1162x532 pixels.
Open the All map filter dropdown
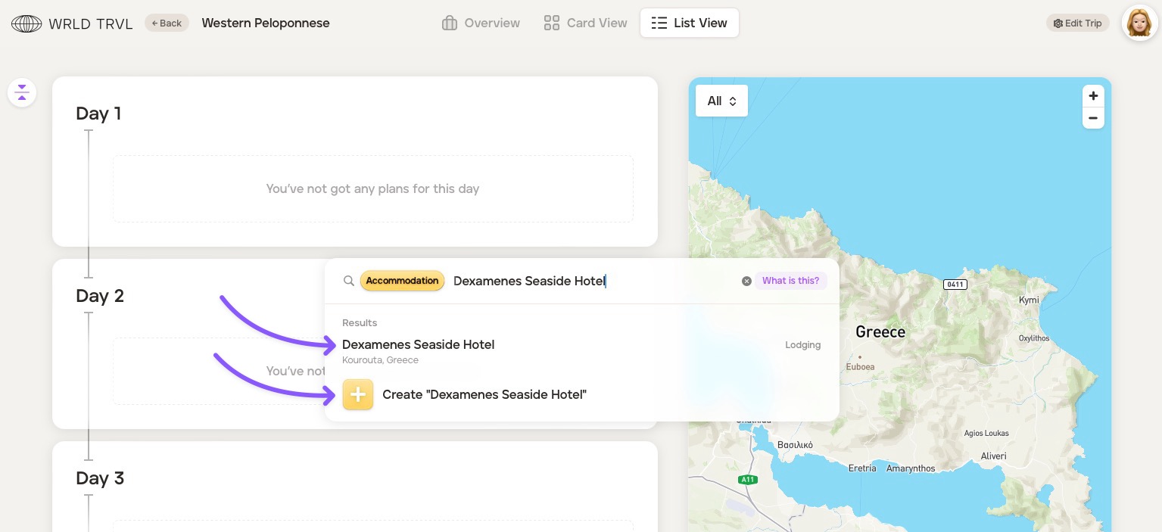(x=721, y=101)
